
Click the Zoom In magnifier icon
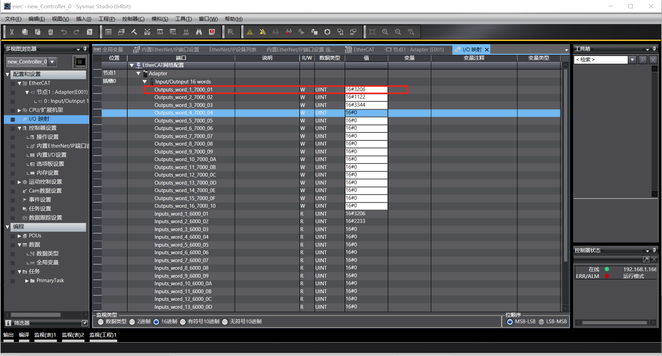pos(385,32)
